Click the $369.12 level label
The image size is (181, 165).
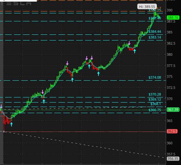tap(155, 99)
